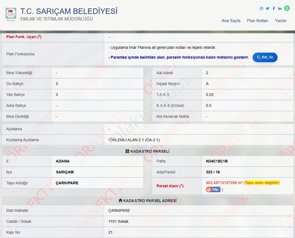
Task: Click the Ön Bahçe value 5
Action: 57,84
